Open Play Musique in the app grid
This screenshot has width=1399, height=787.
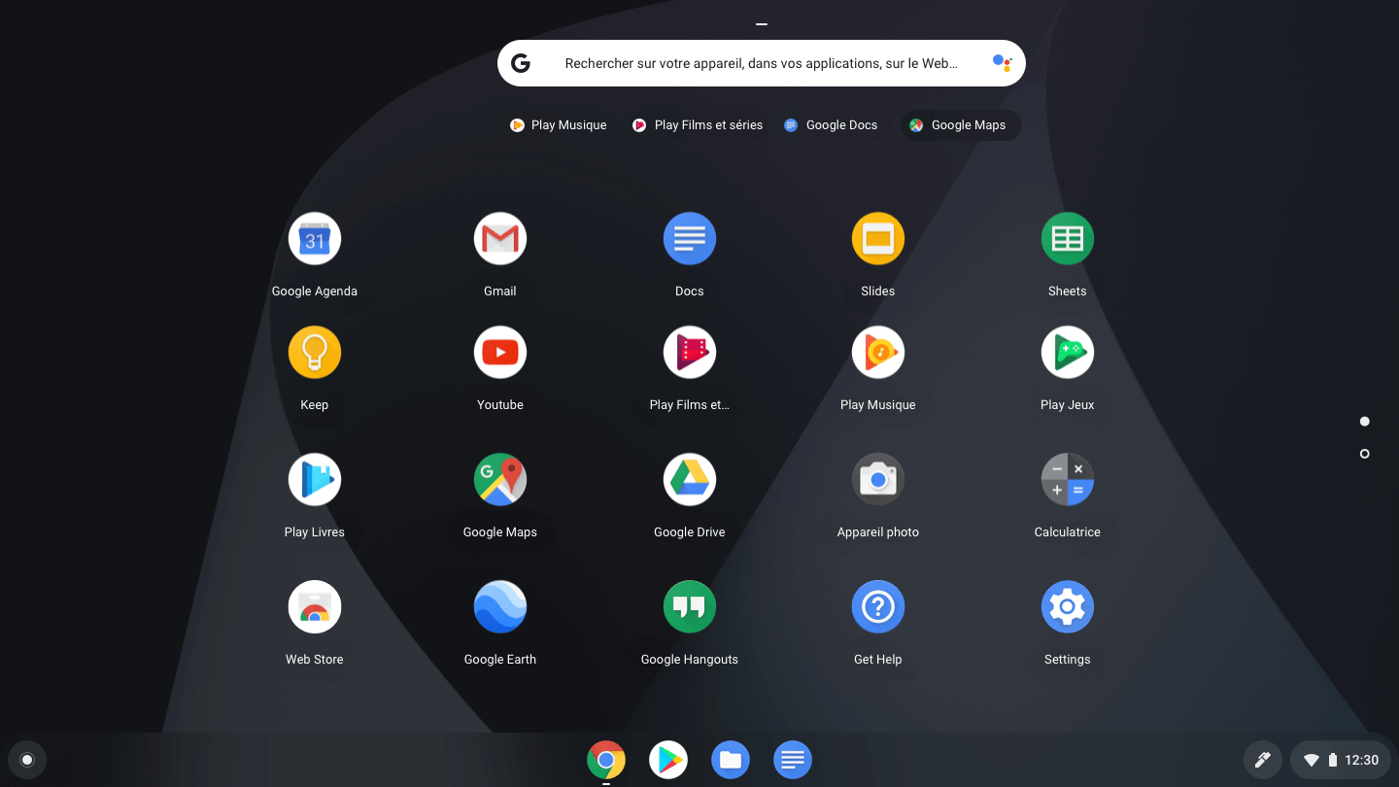tap(878, 353)
